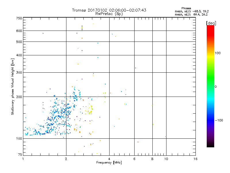Click the '75' y-axis tick label
Viewport: 230px width, 173px height.
tap(20, 155)
